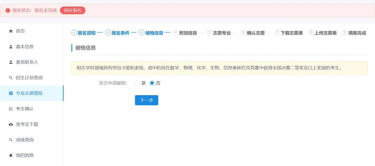Click the magnifier icon beside 成绩查询
375x166 pixels.
10,140
